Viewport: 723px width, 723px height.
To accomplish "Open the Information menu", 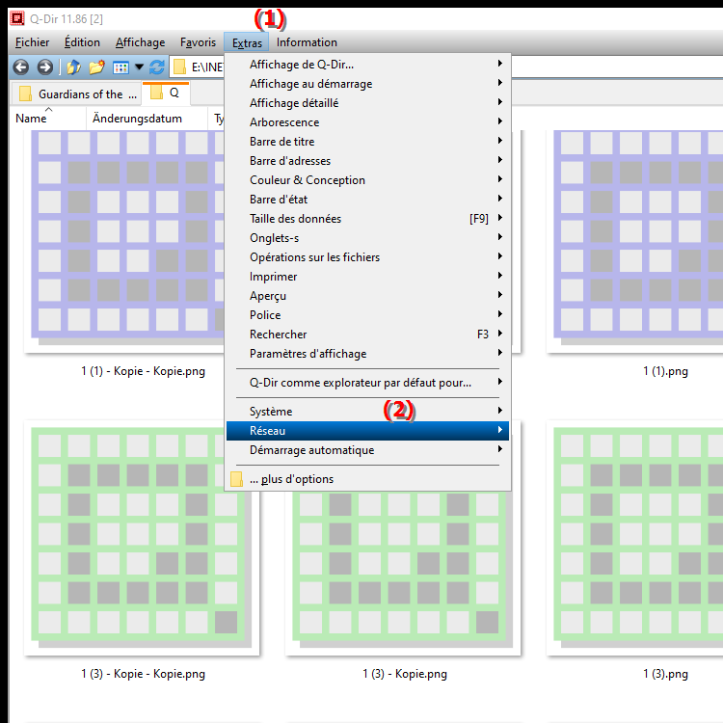I will (307, 42).
